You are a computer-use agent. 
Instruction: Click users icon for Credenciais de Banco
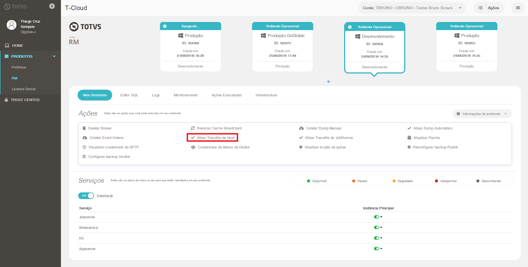click(x=193, y=147)
